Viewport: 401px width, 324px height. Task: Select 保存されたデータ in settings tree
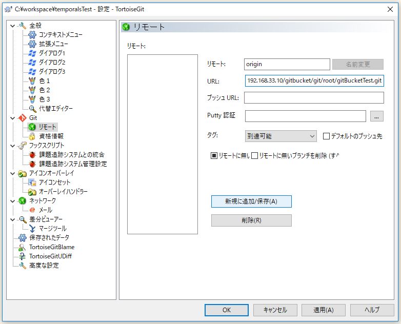click(x=49, y=238)
